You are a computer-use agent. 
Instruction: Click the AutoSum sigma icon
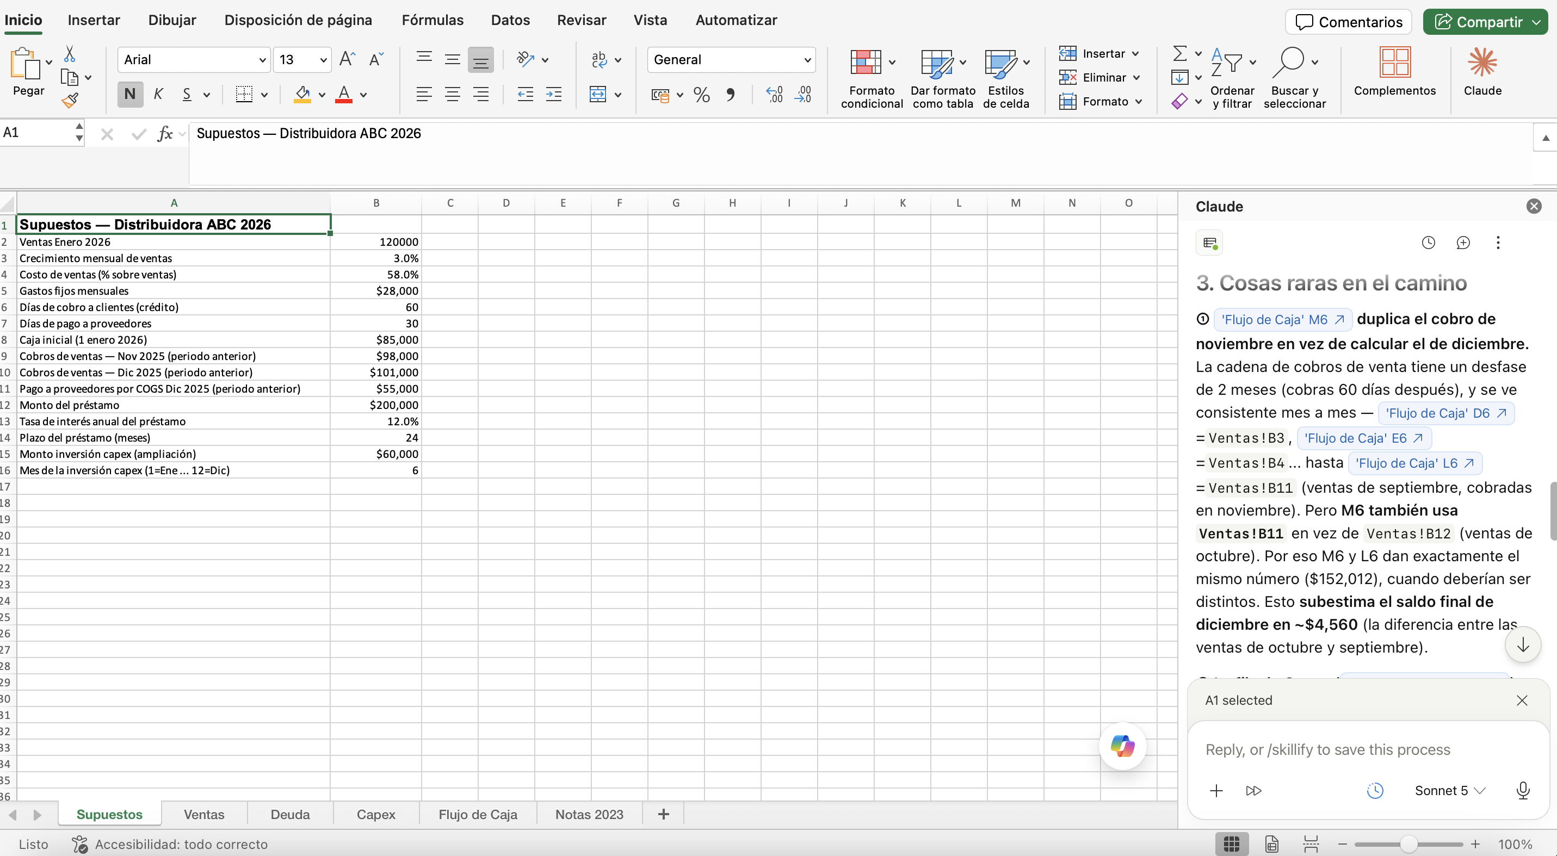pos(1179,53)
